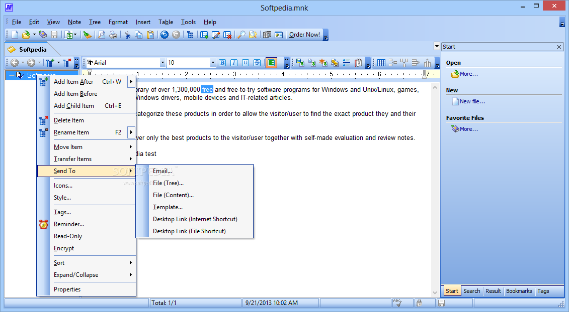Screen dimensions: 569x312
Task: Click the Copy toolbar icon
Action: [139, 35]
